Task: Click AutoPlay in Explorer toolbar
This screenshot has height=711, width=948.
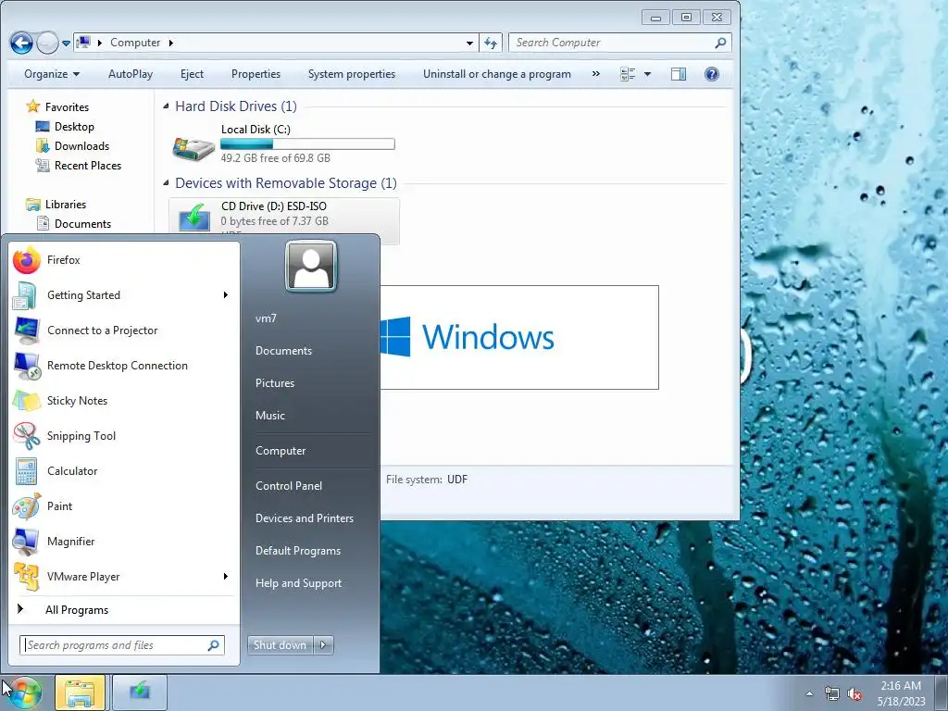Action: tap(131, 74)
